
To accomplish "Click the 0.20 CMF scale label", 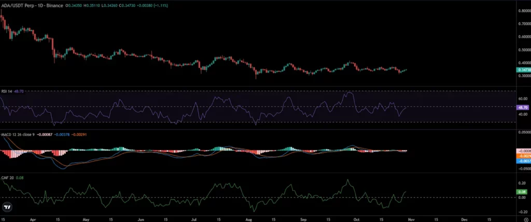I will click(523, 183).
